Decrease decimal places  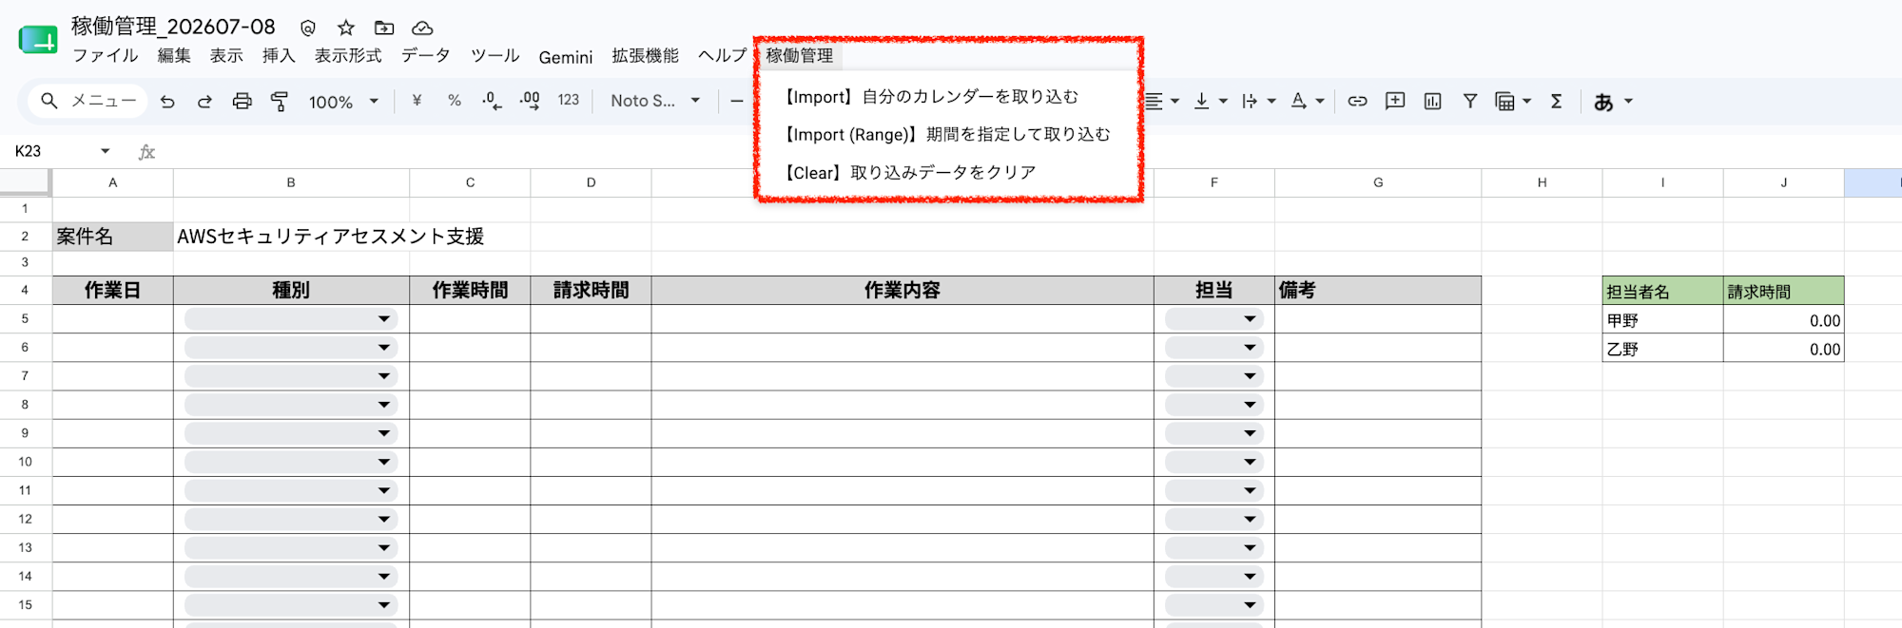tap(492, 101)
